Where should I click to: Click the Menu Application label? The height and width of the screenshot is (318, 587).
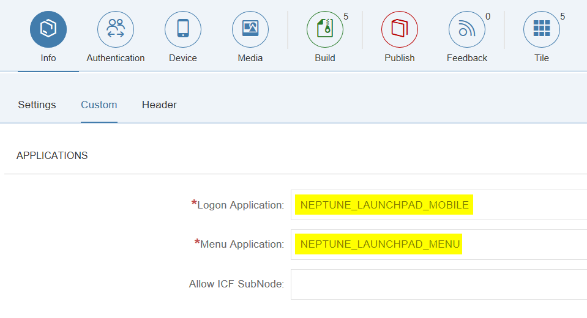[x=239, y=244]
